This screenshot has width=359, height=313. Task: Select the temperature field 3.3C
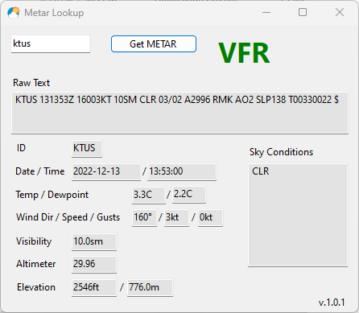coord(149,195)
